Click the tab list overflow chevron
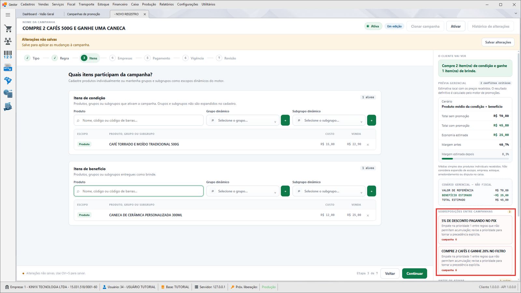 click(x=516, y=13)
